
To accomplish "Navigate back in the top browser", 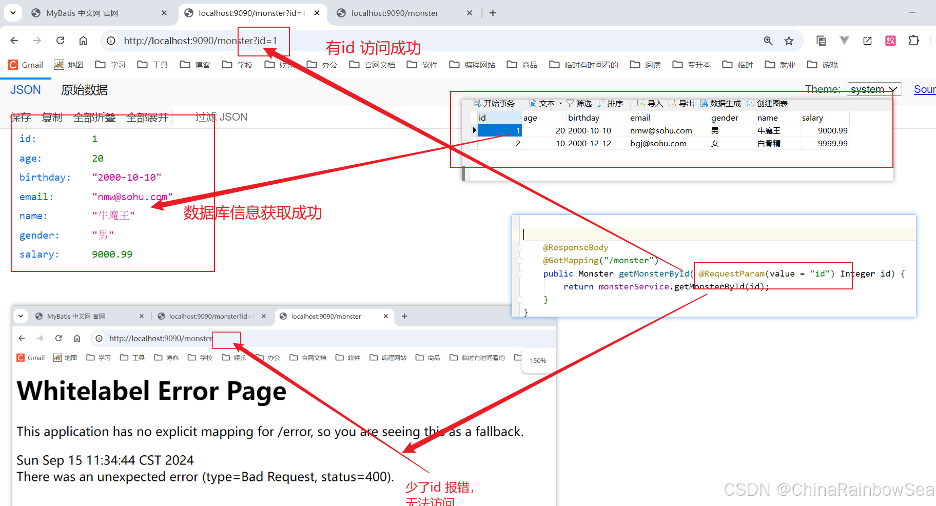I will coord(14,41).
